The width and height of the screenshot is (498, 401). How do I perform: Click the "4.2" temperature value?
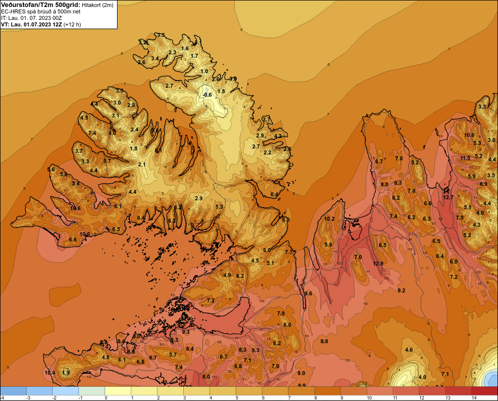278,136
